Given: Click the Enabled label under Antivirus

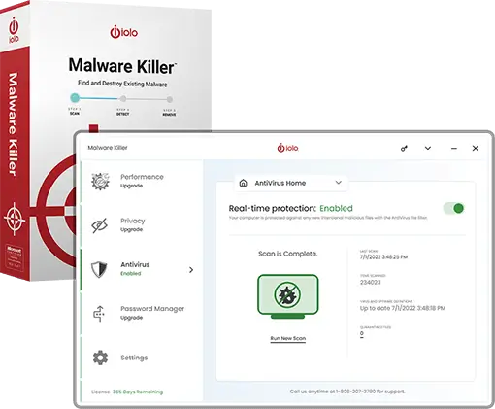Looking at the screenshot, I should click(131, 274).
